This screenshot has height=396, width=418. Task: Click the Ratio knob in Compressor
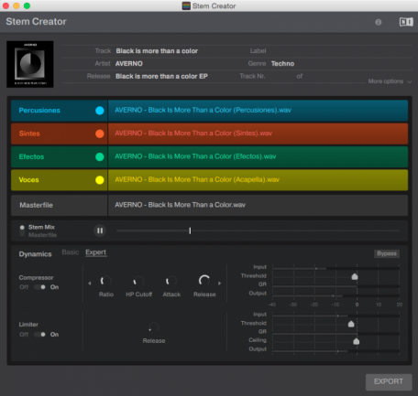pos(105,281)
